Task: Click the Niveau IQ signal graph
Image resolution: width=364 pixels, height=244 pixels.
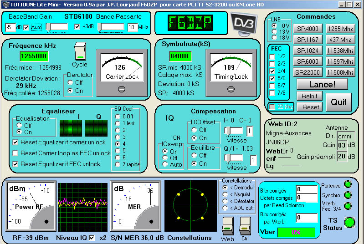Action: [82, 207]
